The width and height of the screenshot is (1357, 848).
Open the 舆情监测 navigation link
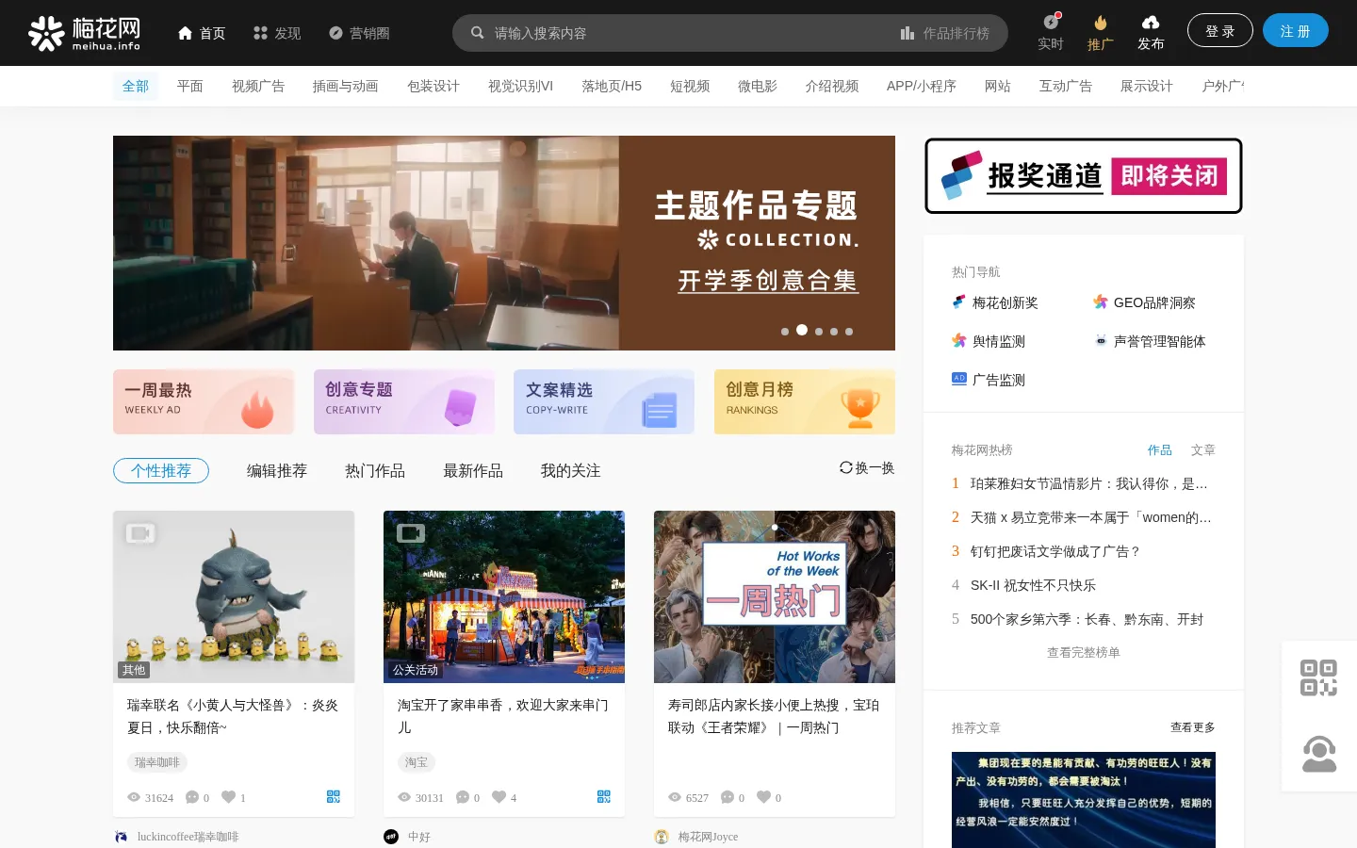[989, 341]
